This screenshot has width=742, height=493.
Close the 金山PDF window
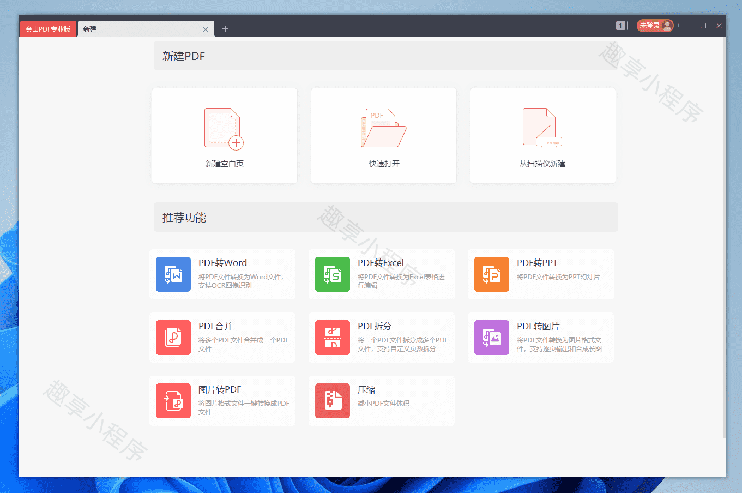point(719,26)
